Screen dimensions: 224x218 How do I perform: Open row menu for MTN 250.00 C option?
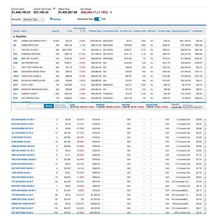tap(206, 186)
